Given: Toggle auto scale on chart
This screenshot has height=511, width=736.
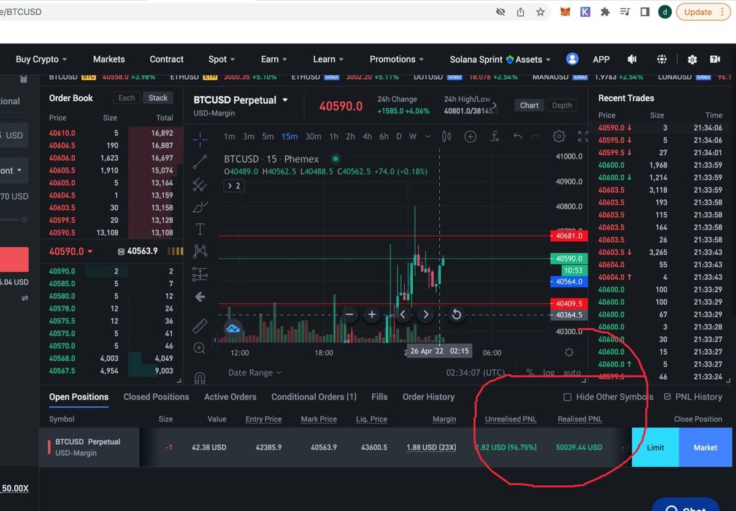Looking at the screenshot, I should coord(572,372).
